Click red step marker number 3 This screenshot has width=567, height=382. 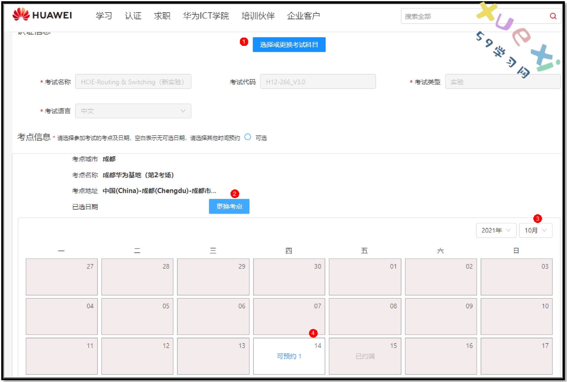click(537, 219)
